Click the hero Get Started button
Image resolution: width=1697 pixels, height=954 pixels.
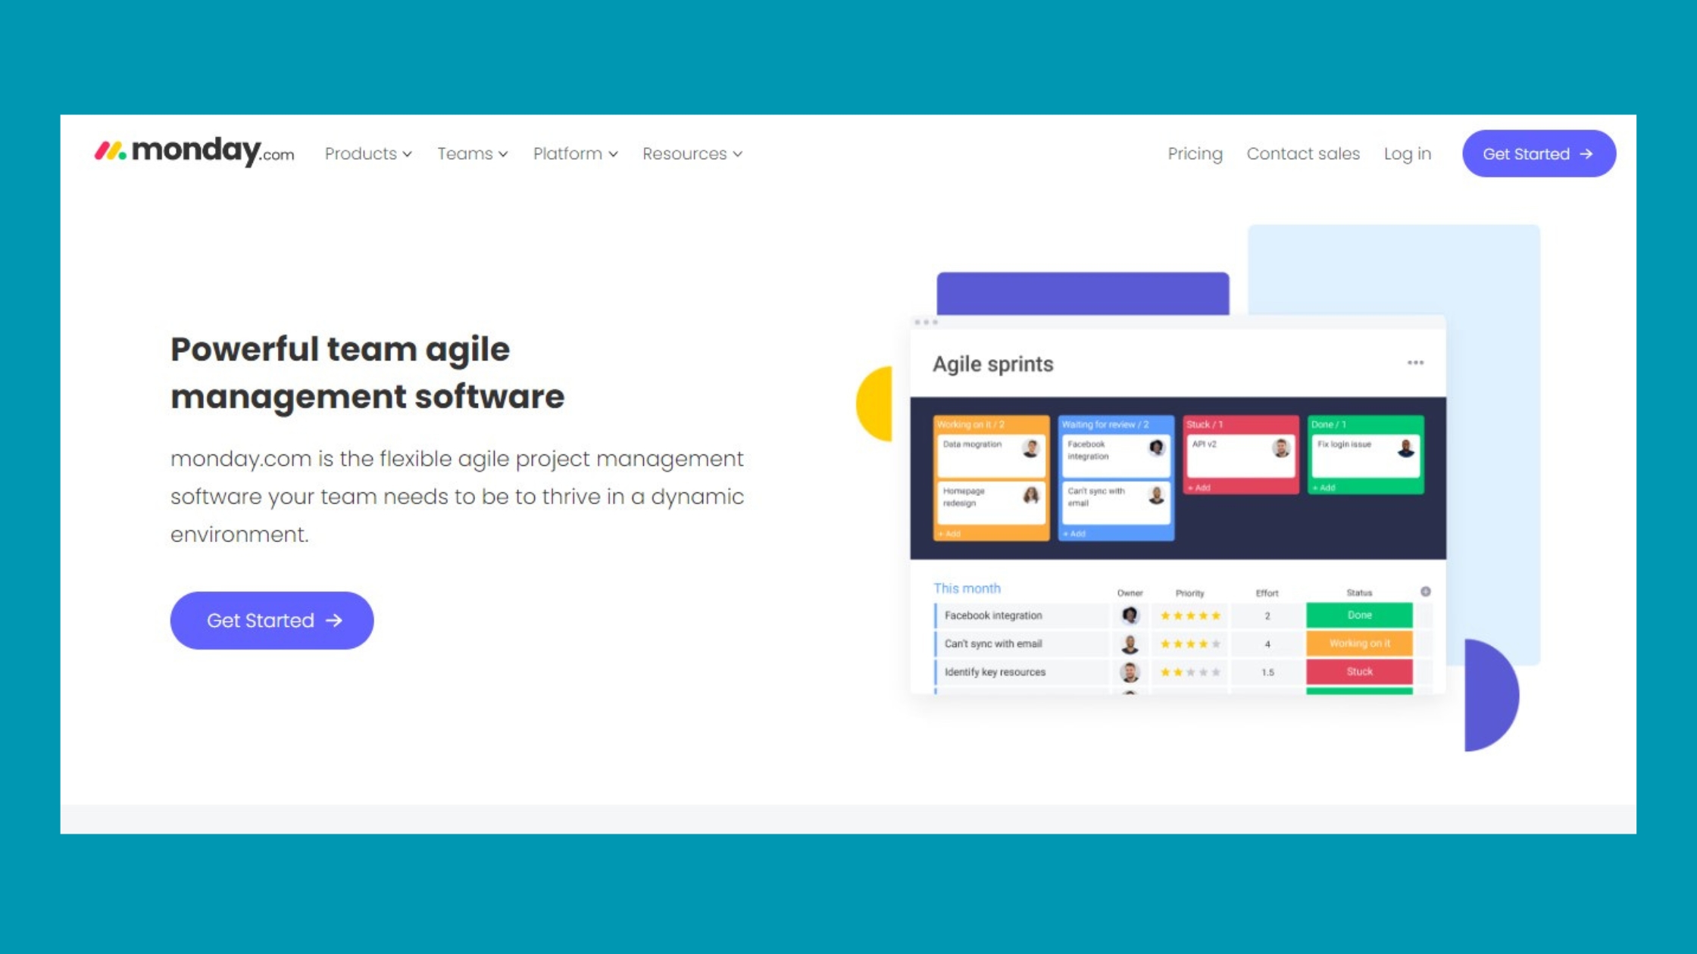(272, 620)
